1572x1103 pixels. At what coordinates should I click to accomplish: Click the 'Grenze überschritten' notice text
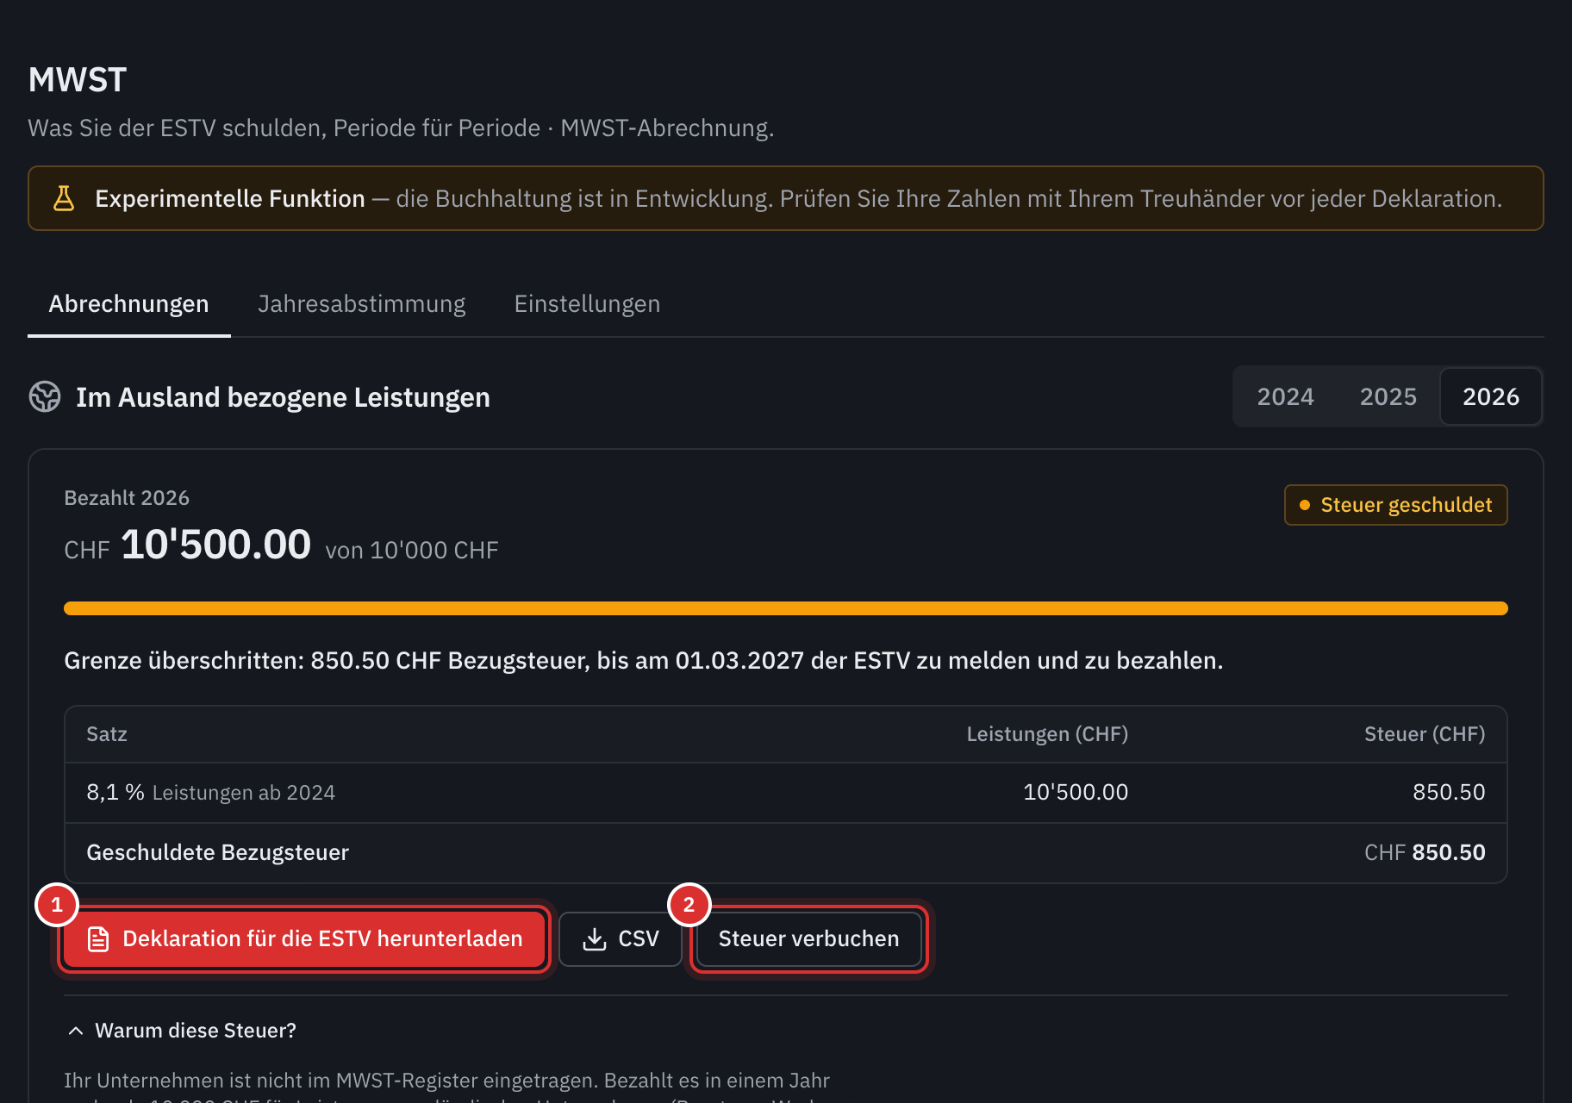pos(644,661)
